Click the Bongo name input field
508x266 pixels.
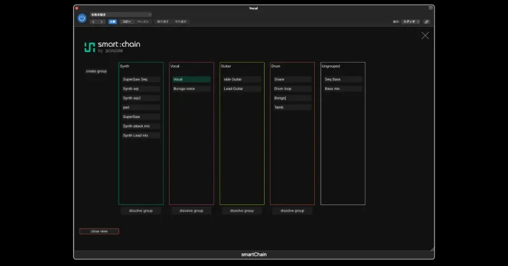(x=292, y=98)
